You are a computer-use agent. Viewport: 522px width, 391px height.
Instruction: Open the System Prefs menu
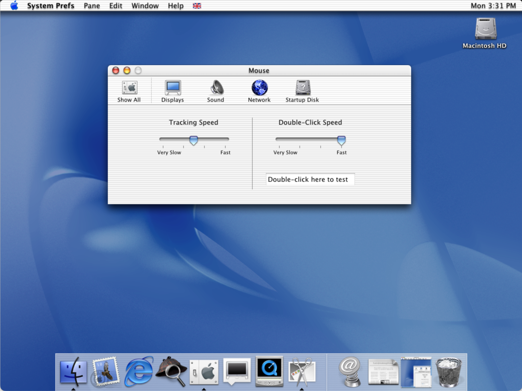coord(50,6)
